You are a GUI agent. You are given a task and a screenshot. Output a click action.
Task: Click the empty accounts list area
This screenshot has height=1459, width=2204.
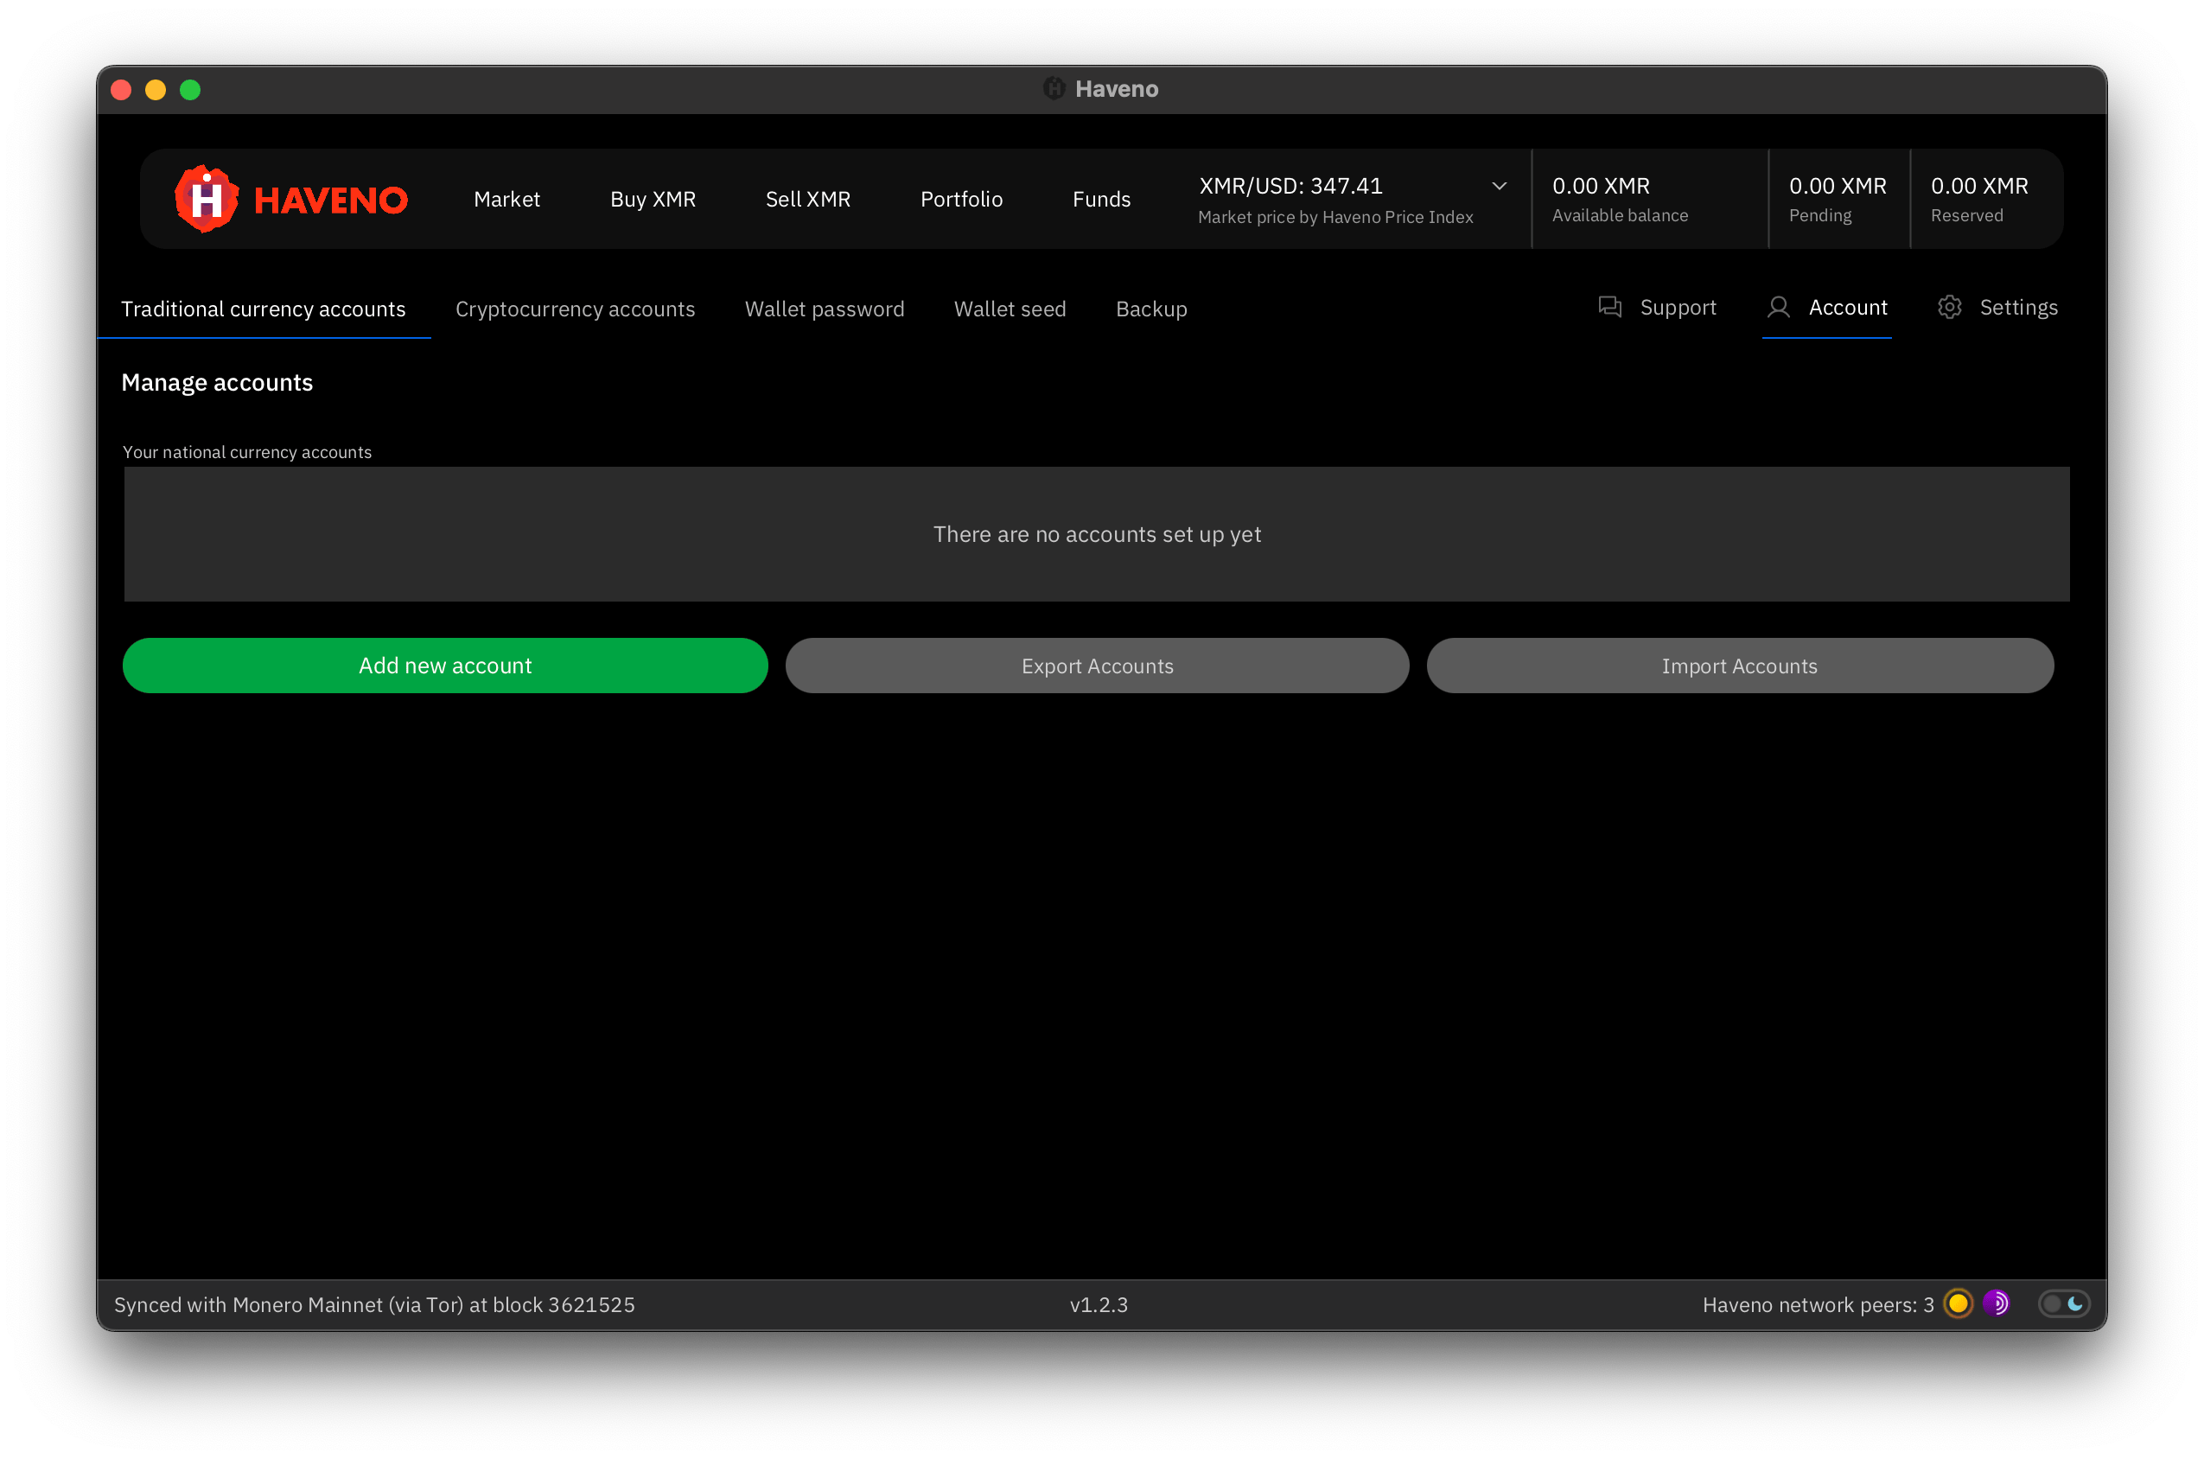1097,534
